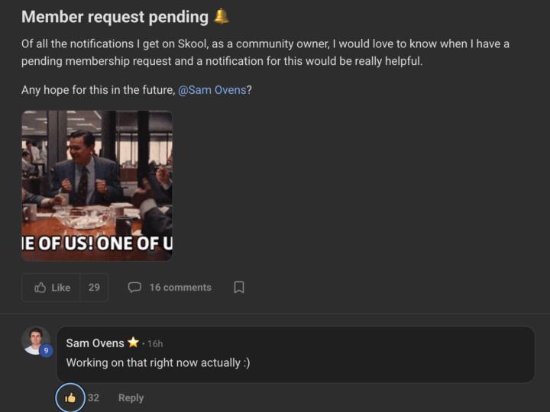Image resolution: width=550 pixels, height=412 pixels.
Task: Click the gold star next to Sam Ovens
Action: click(133, 343)
